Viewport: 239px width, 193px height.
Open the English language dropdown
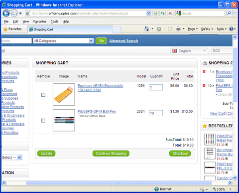coord(189,51)
